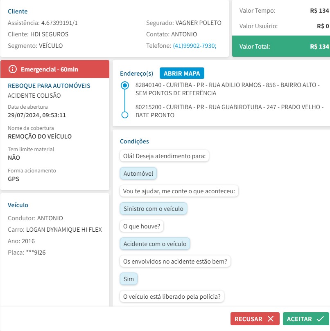Click the Assistência number 4.67399191/1
Screen dimensions: 330x331
pos(59,23)
